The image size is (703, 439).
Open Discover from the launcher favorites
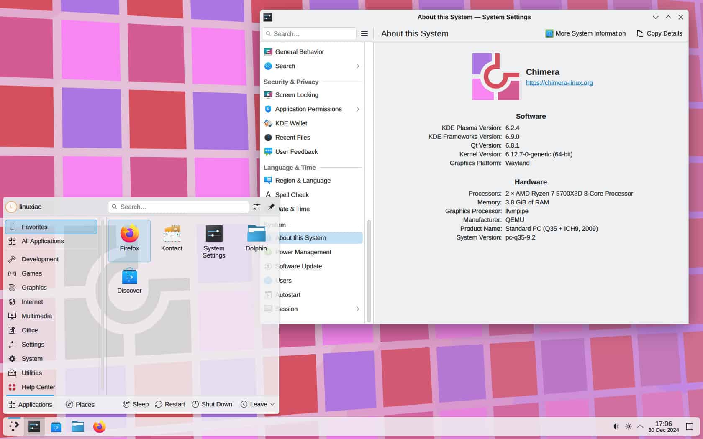point(129,279)
